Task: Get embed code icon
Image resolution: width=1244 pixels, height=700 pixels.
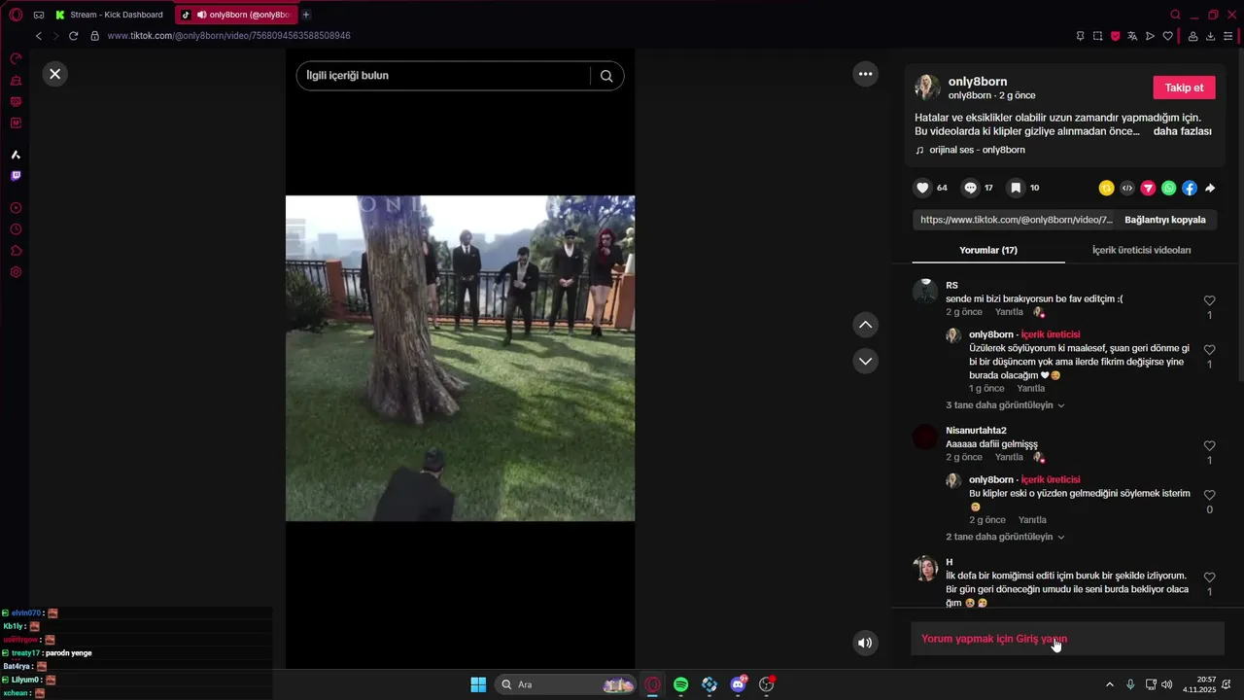Action: tap(1127, 189)
